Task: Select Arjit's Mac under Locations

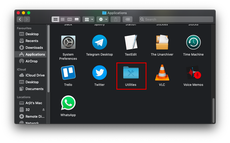Action: pyautogui.click(x=31, y=103)
